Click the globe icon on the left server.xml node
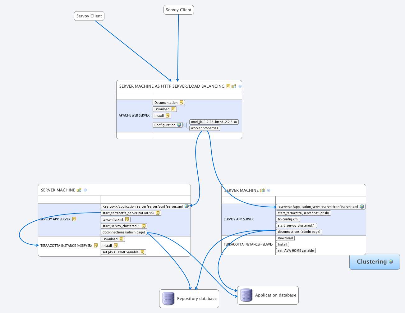 [x=186, y=206]
